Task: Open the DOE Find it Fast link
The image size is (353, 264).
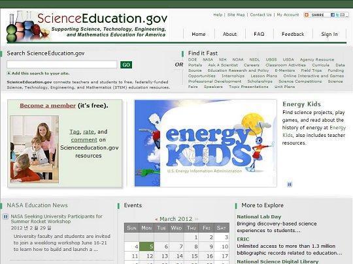Action: click(192, 60)
